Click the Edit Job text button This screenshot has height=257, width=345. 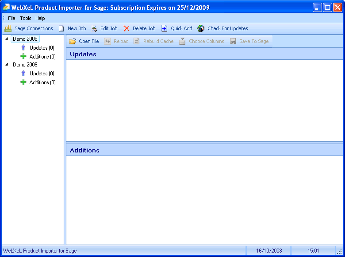(109, 28)
